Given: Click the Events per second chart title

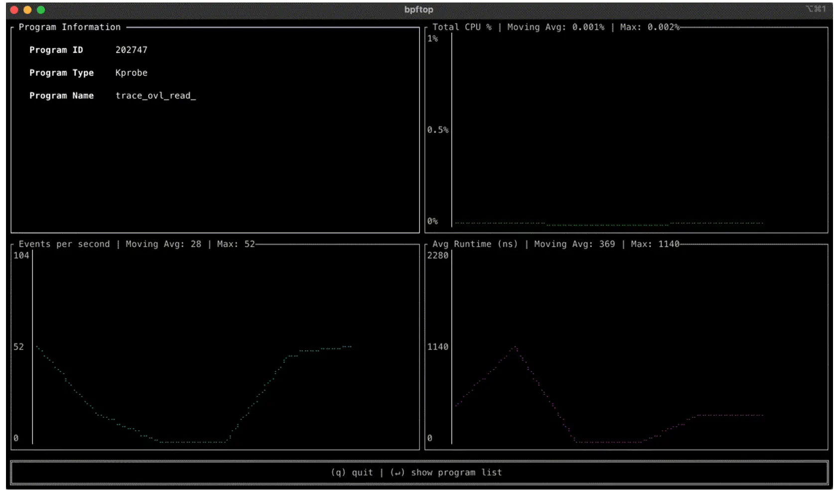Looking at the screenshot, I should tap(64, 244).
